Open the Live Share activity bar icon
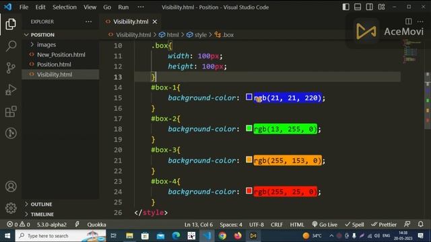Image resolution: width=431 pixels, height=242 pixels. click(x=11, y=133)
